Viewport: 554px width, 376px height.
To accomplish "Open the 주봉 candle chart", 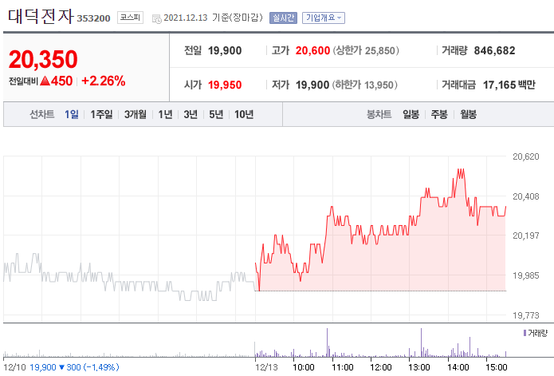I will click(x=439, y=114).
